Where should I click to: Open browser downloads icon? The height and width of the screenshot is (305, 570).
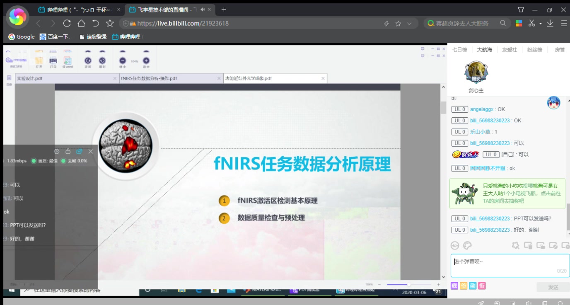(550, 24)
